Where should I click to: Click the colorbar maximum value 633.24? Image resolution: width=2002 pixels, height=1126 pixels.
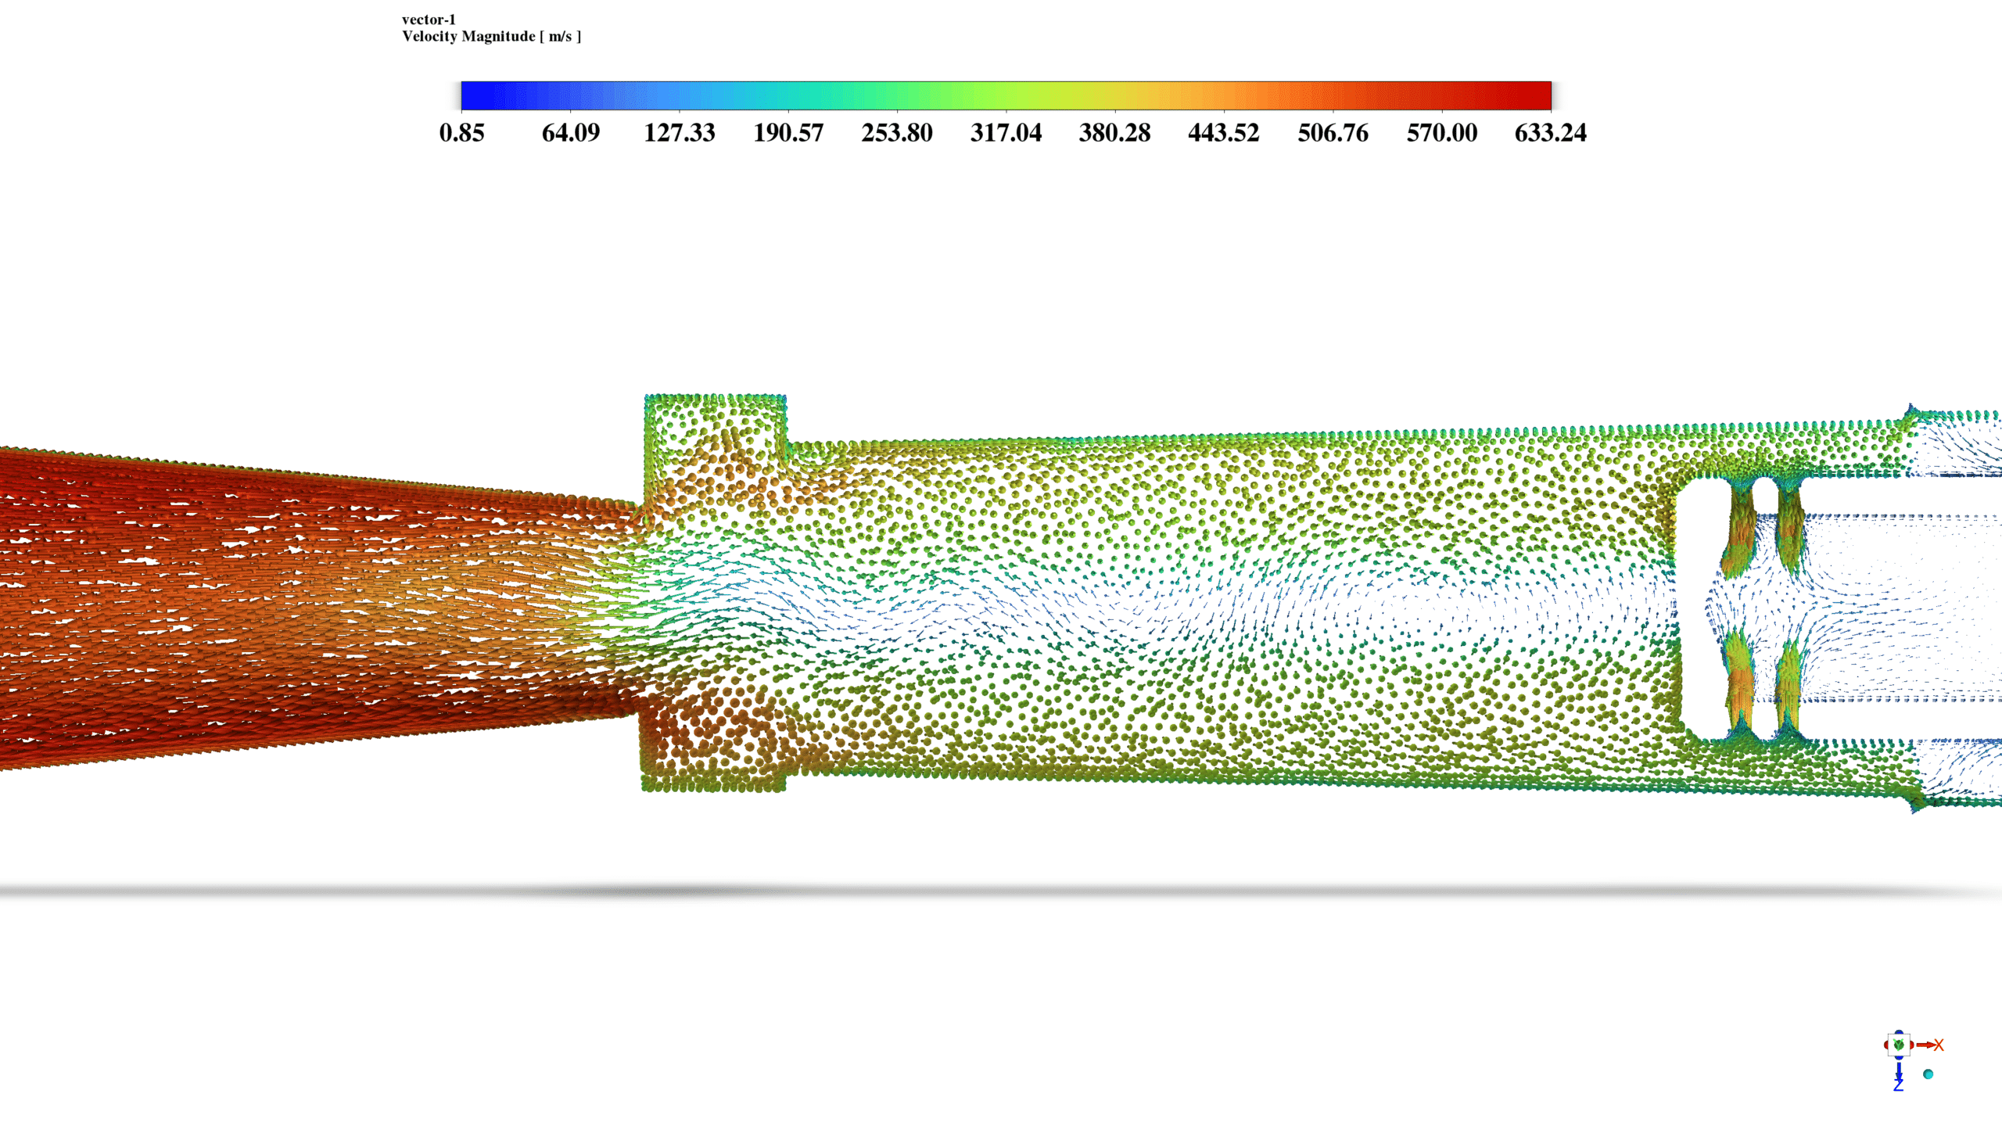click(1550, 133)
